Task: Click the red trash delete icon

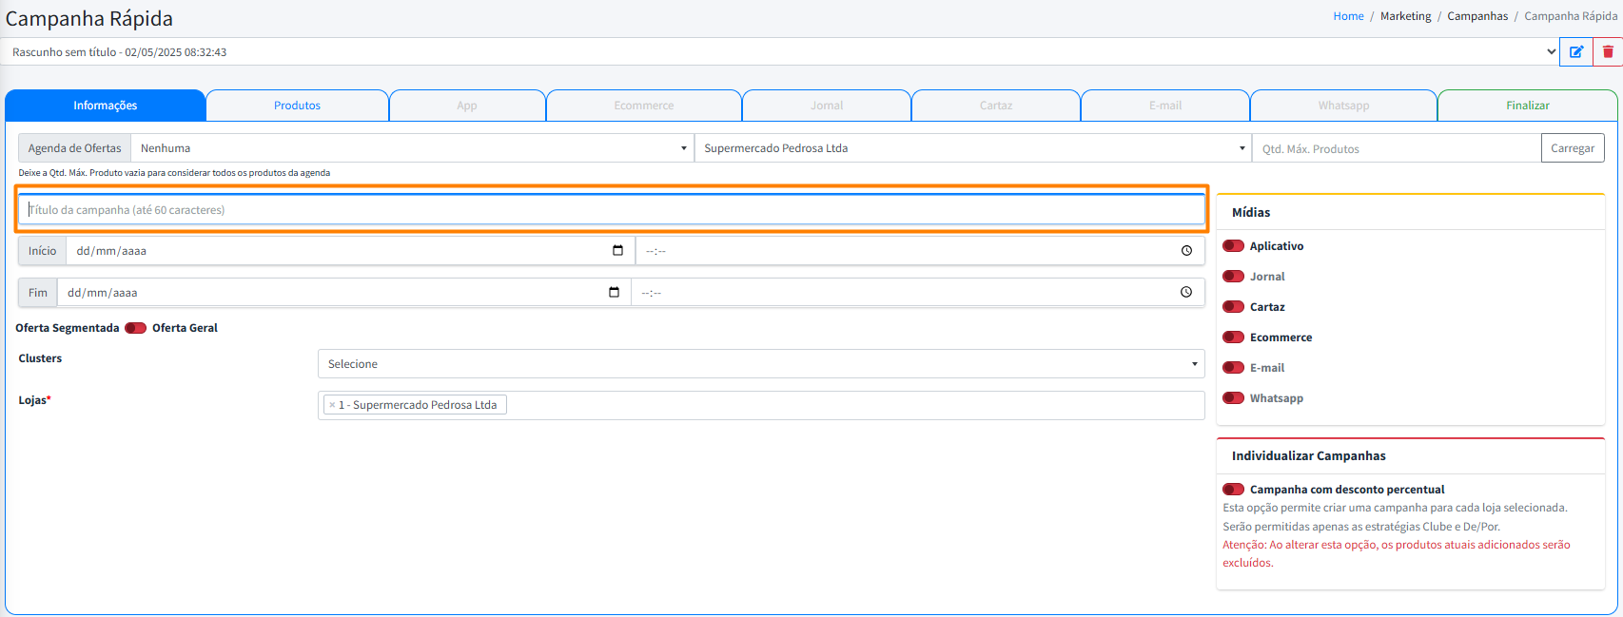Action: click(x=1608, y=52)
